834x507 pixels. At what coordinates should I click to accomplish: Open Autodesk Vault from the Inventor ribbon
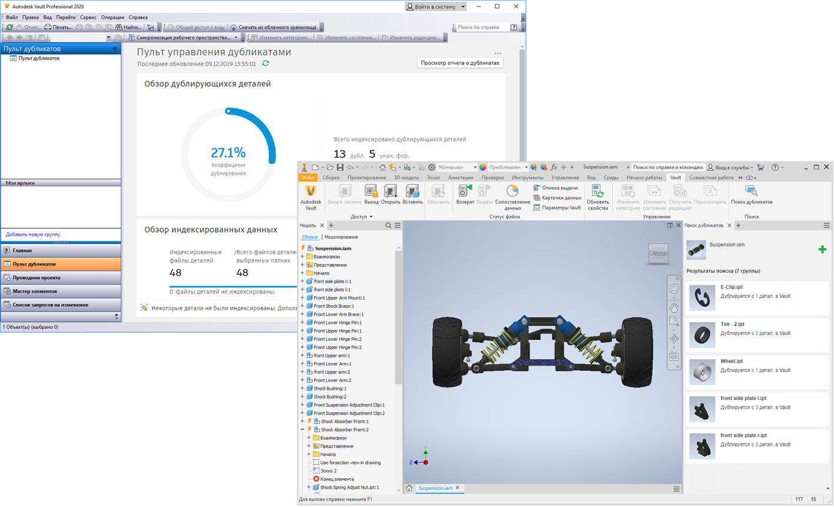(x=310, y=197)
